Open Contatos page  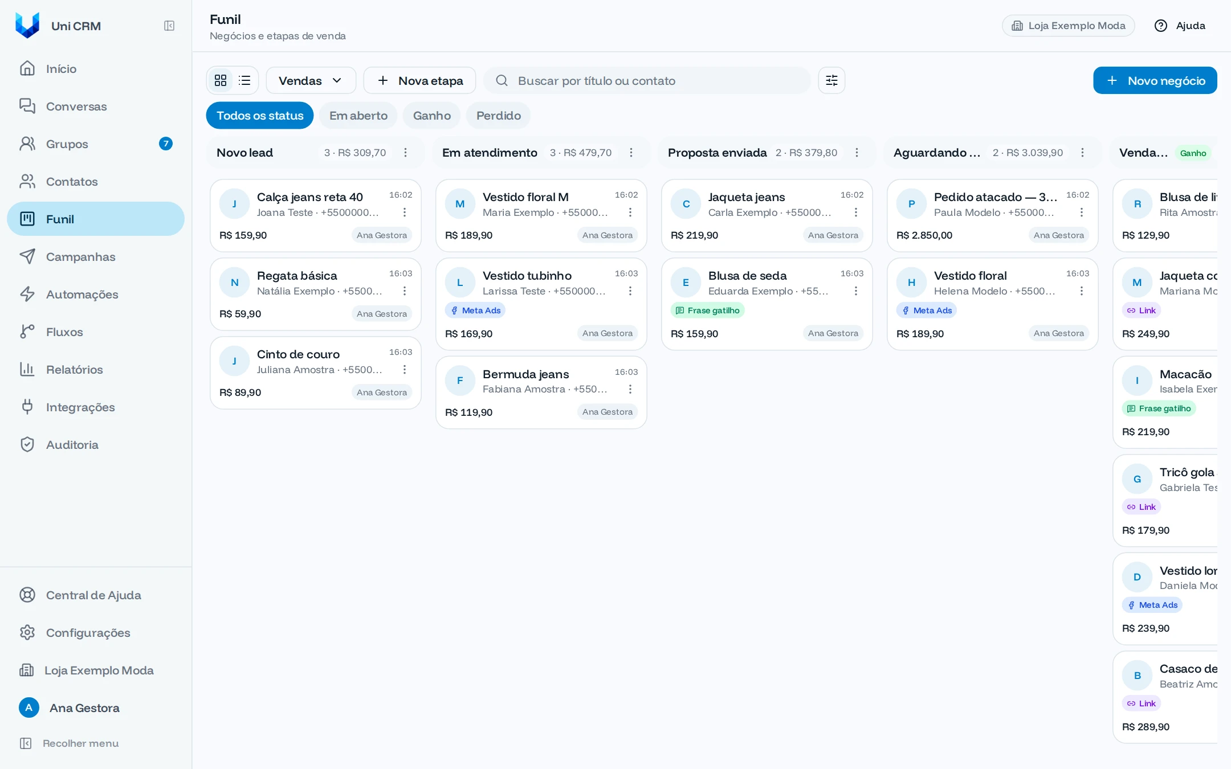(96, 181)
